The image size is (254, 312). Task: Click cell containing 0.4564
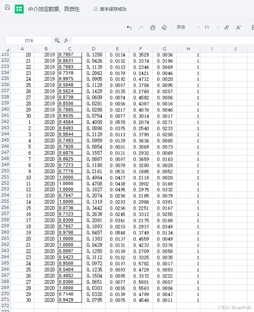pyautogui.click(x=70, y=122)
